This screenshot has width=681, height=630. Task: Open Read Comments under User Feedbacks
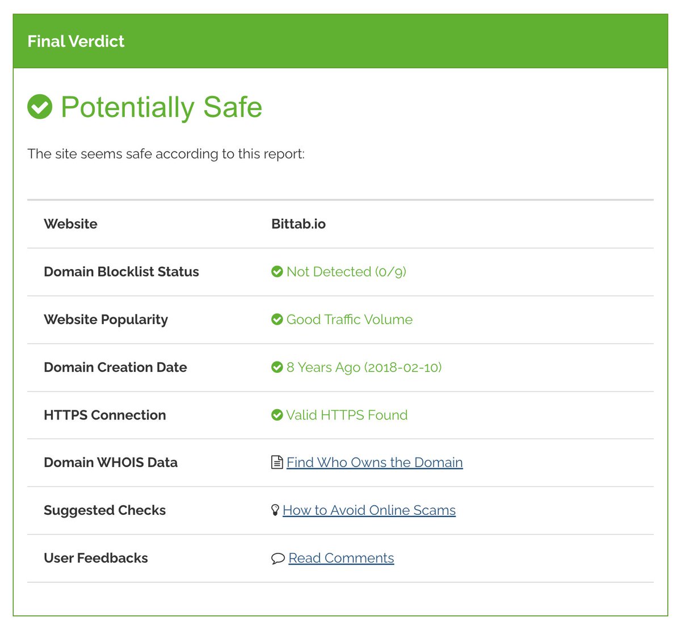click(x=340, y=558)
